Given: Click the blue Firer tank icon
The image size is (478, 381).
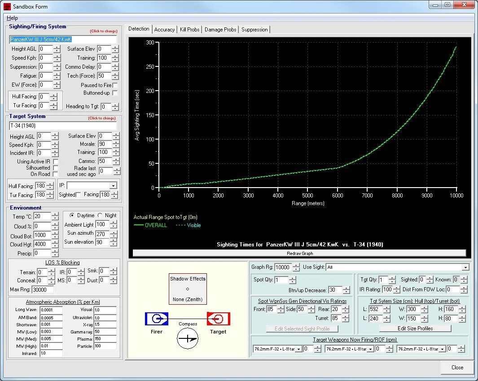Looking at the screenshot, I should click(156, 319).
